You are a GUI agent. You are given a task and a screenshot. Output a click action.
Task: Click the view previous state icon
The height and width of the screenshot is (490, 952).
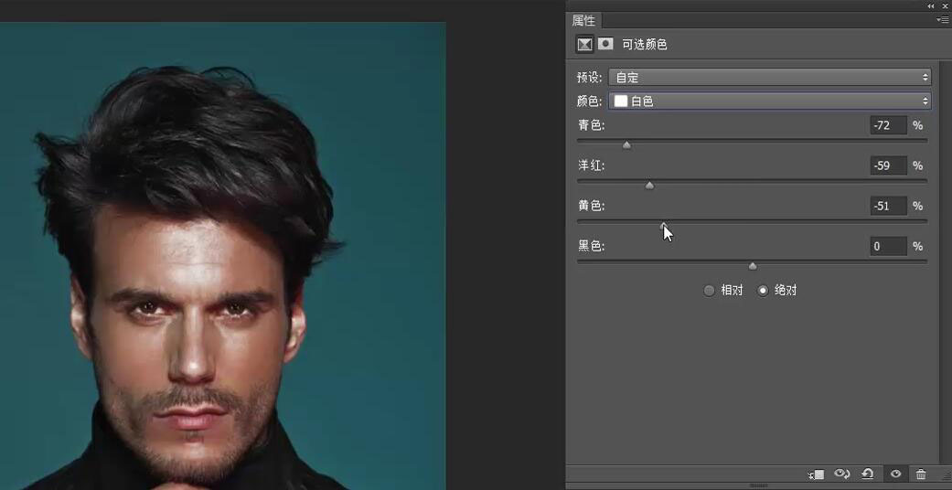coord(841,474)
